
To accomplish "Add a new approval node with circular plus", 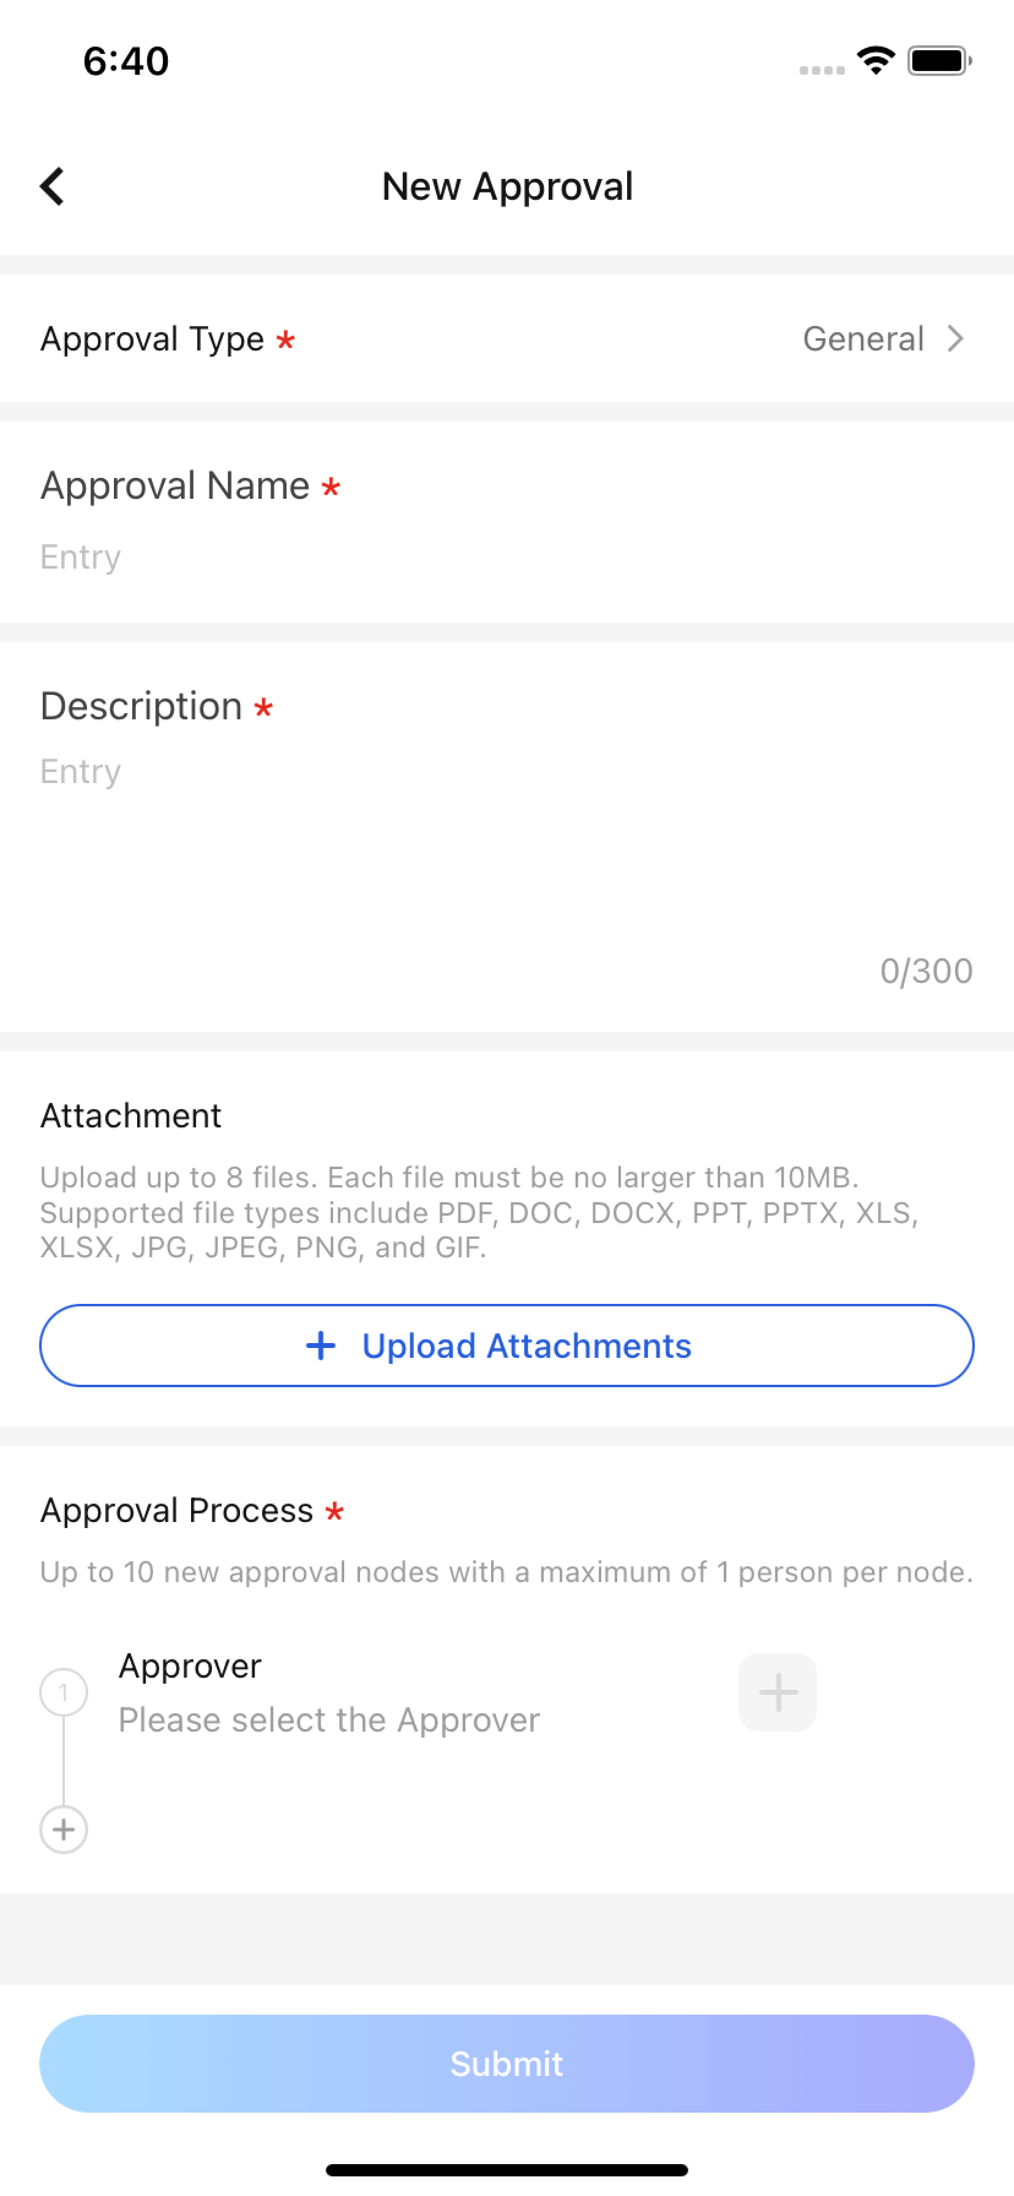I will 64,1830.
